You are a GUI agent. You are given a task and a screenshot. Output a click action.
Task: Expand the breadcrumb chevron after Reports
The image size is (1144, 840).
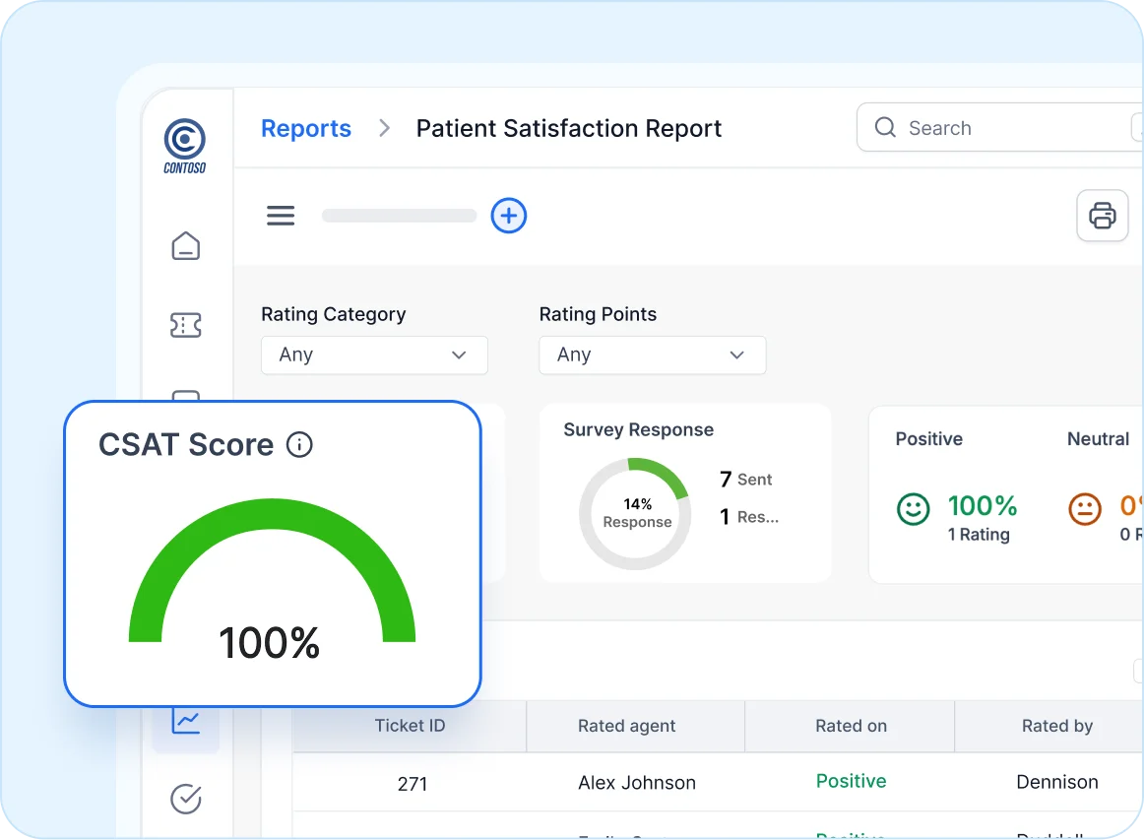(x=384, y=128)
